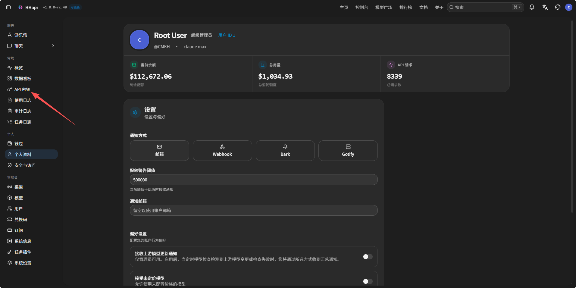The height and width of the screenshot is (288, 576).
Task: Enable 接受未定价模型 switch
Action: point(368,281)
